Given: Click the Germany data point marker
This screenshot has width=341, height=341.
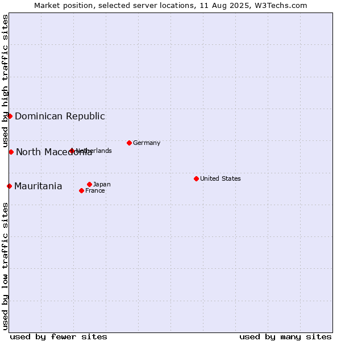Looking at the screenshot, I should (x=129, y=143).
